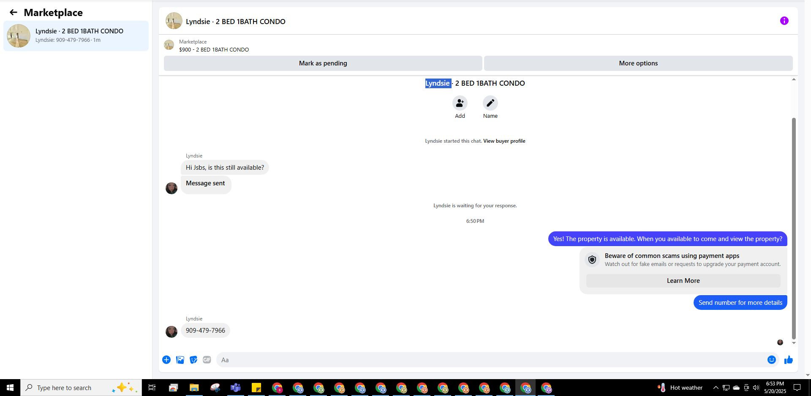Open View buyer profile link
The width and height of the screenshot is (811, 396).
[x=504, y=141]
